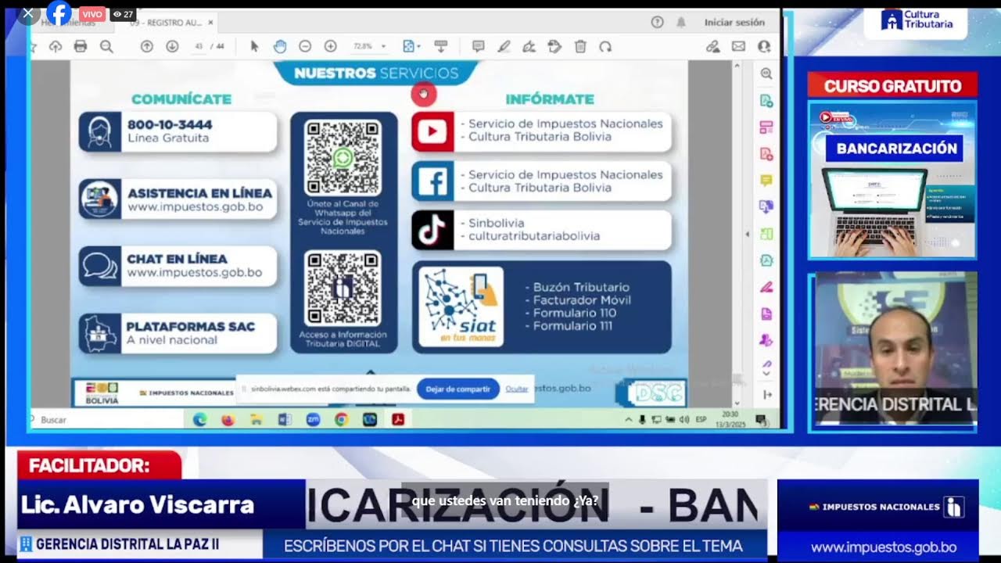The image size is (1001, 563).
Task: Open the 72.8% zoom level dropdown
Action: pyautogui.click(x=369, y=47)
